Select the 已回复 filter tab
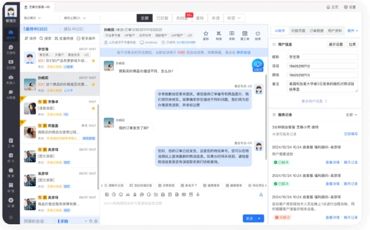 click(162, 18)
